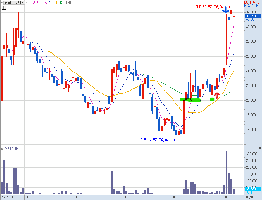
Task: Click the 07 month axis label
Action: click(x=175, y=197)
